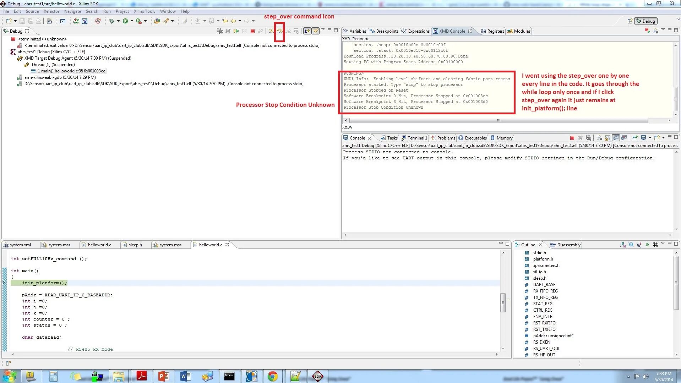Image resolution: width=681 pixels, height=383 pixels.
Task: Click the binary 010 toolbar icon
Action: pos(50,21)
